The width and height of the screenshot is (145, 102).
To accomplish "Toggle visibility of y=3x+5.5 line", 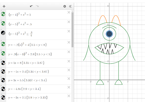I will (3, 80).
